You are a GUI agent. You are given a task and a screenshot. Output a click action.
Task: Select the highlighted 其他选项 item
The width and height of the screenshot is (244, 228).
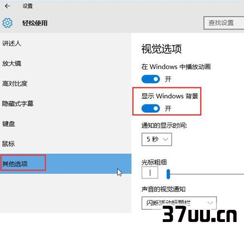[65, 164]
